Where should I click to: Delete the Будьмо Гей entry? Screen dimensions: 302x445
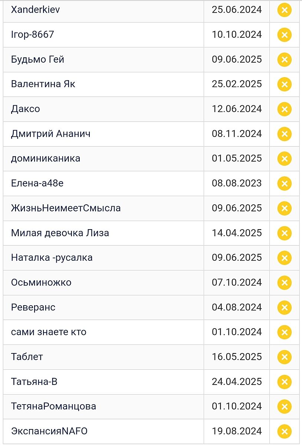click(284, 60)
